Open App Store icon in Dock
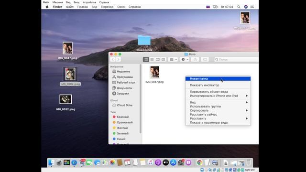Screen dimensions: 306x172 173,162
